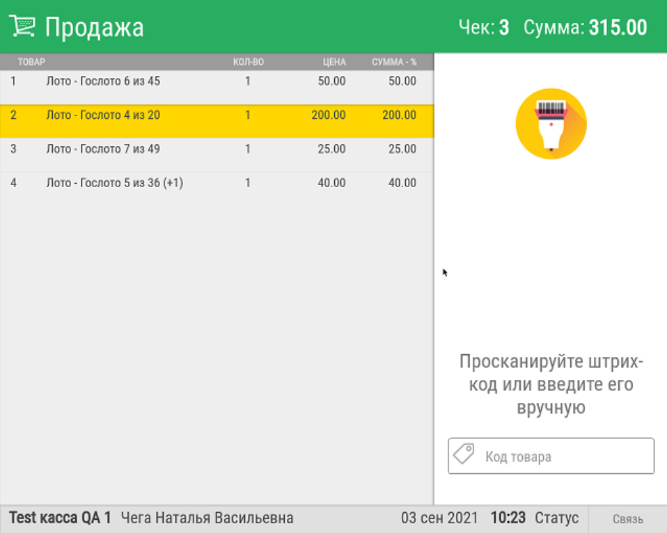This screenshot has width=667, height=533.
Task: Select row 'Лото - Гослото 6 из 45'
Action: pyautogui.click(x=217, y=87)
